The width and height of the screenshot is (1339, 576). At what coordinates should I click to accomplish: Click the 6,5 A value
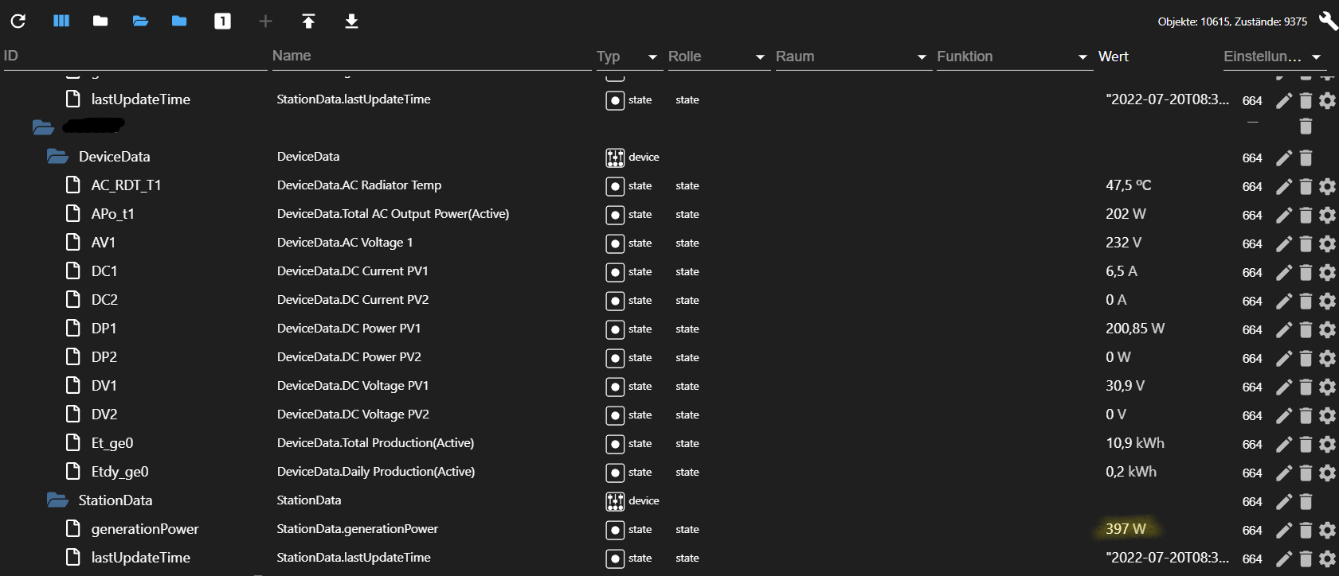point(1122,271)
